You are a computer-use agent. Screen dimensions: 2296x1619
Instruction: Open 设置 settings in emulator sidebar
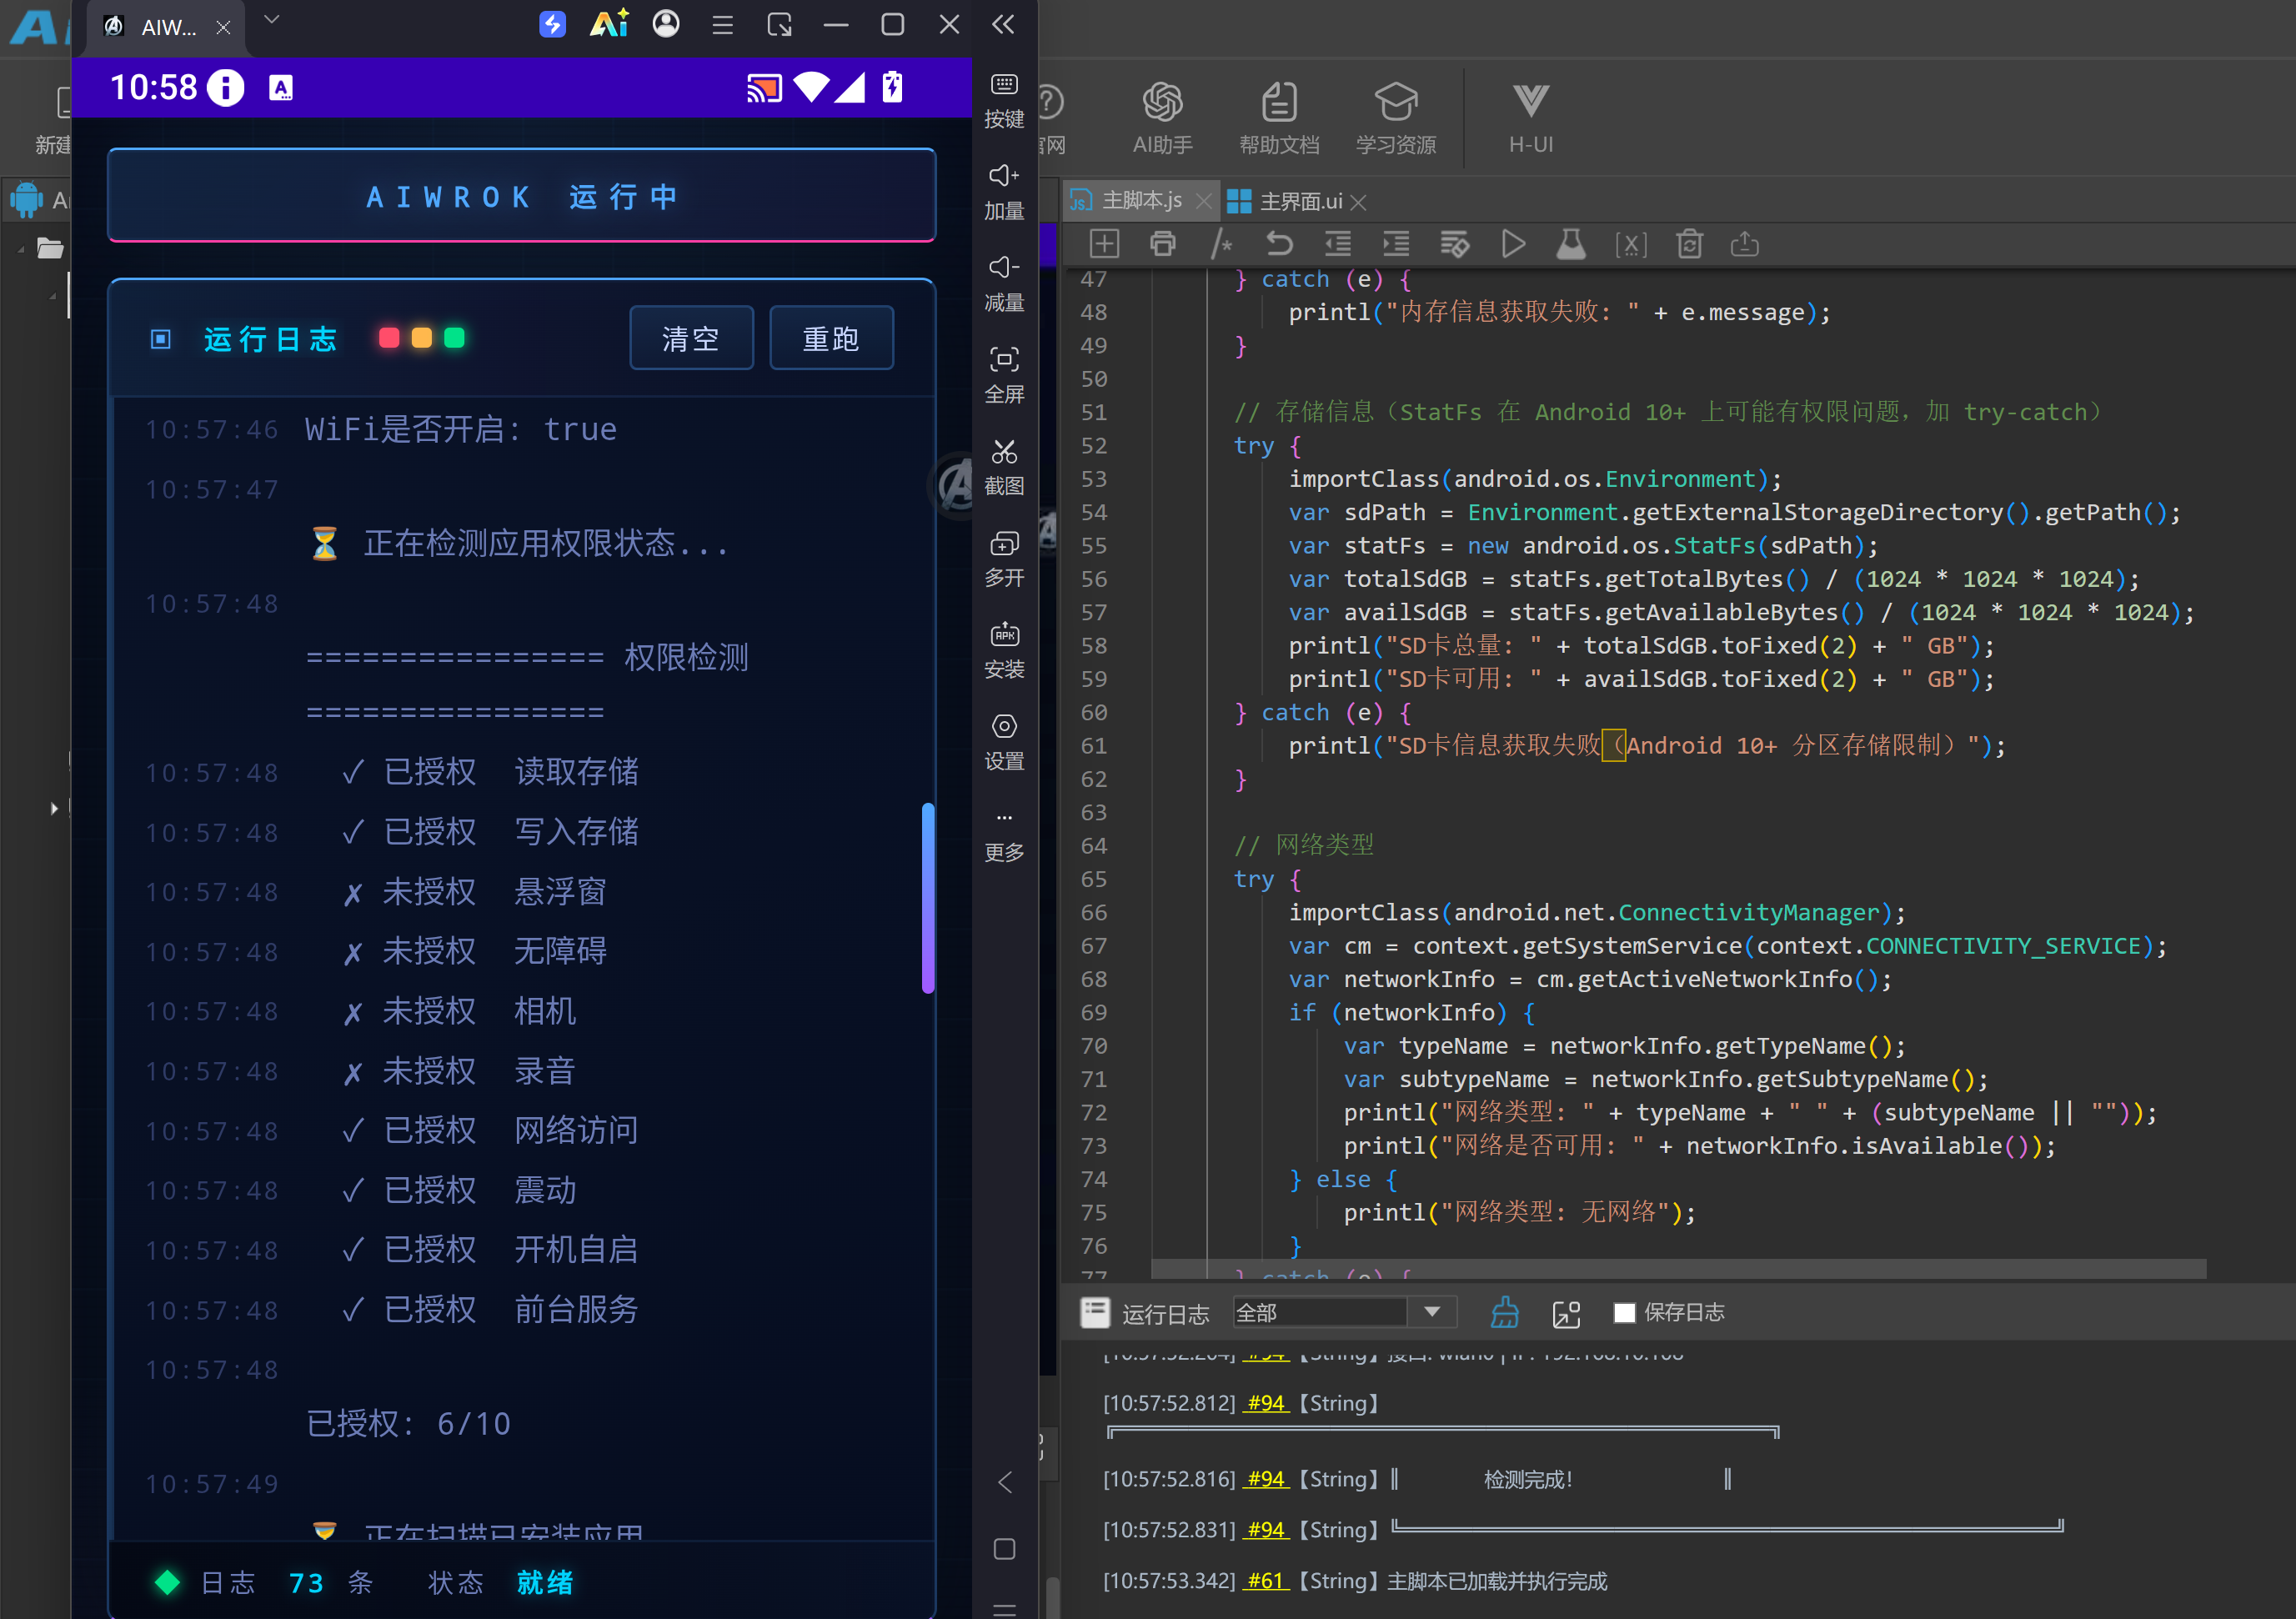point(1004,742)
